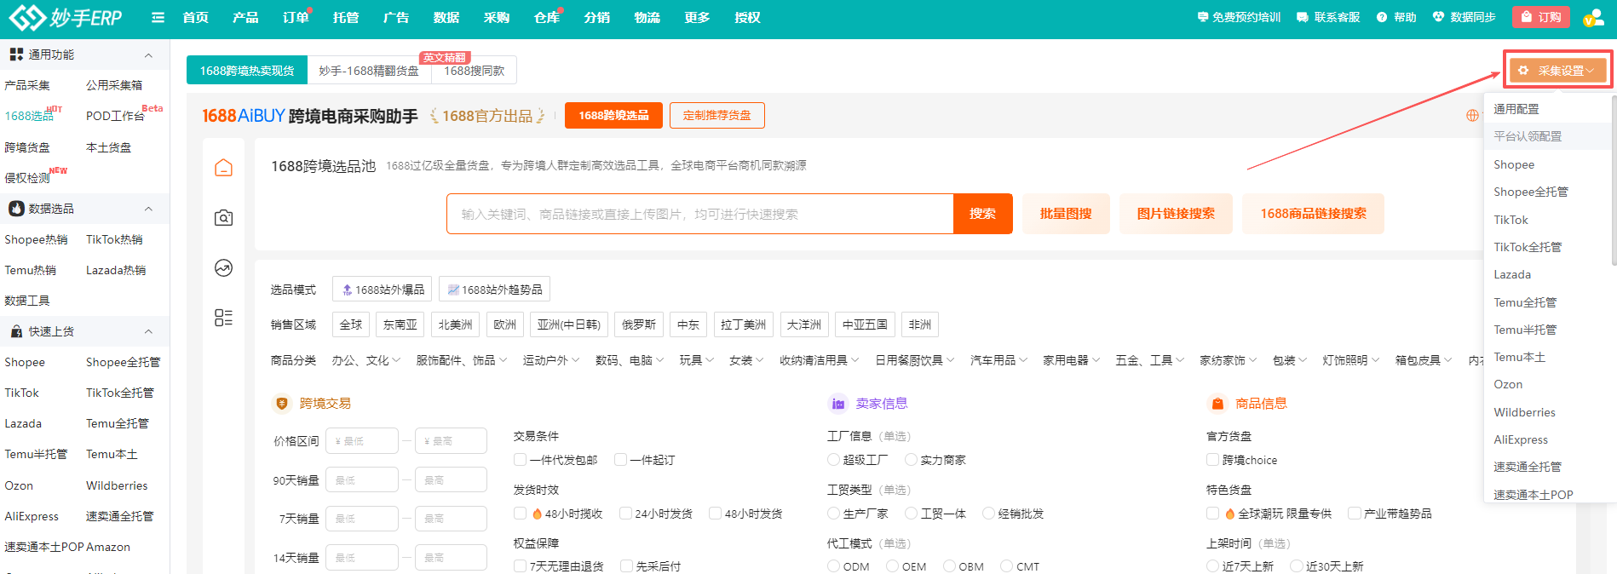Check 一件起订 checkbox
This screenshot has width=1617, height=574.
[x=620, y=460]
